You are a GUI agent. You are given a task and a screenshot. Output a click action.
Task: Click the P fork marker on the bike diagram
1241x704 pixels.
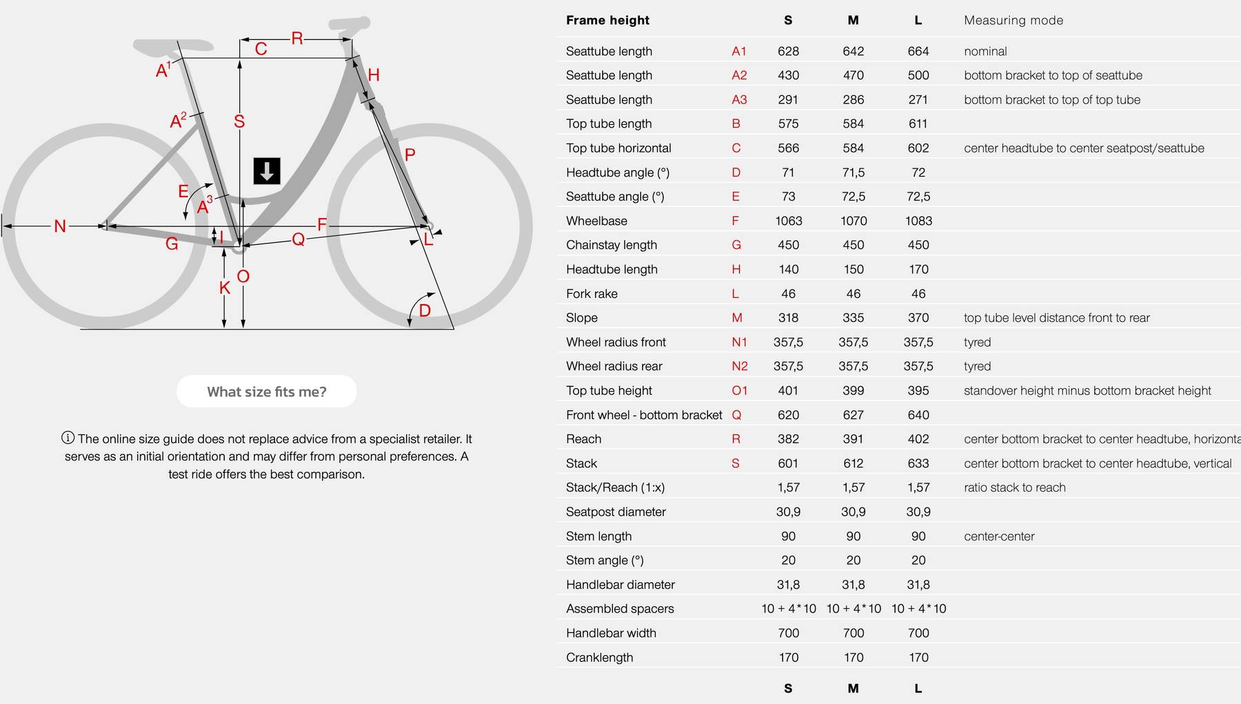[410, 155]
